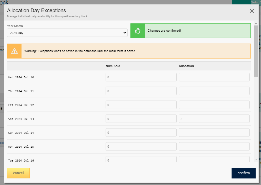
Task: Click the 'Fri 2024 Jul 12' row label
Action: pos(21,105)
